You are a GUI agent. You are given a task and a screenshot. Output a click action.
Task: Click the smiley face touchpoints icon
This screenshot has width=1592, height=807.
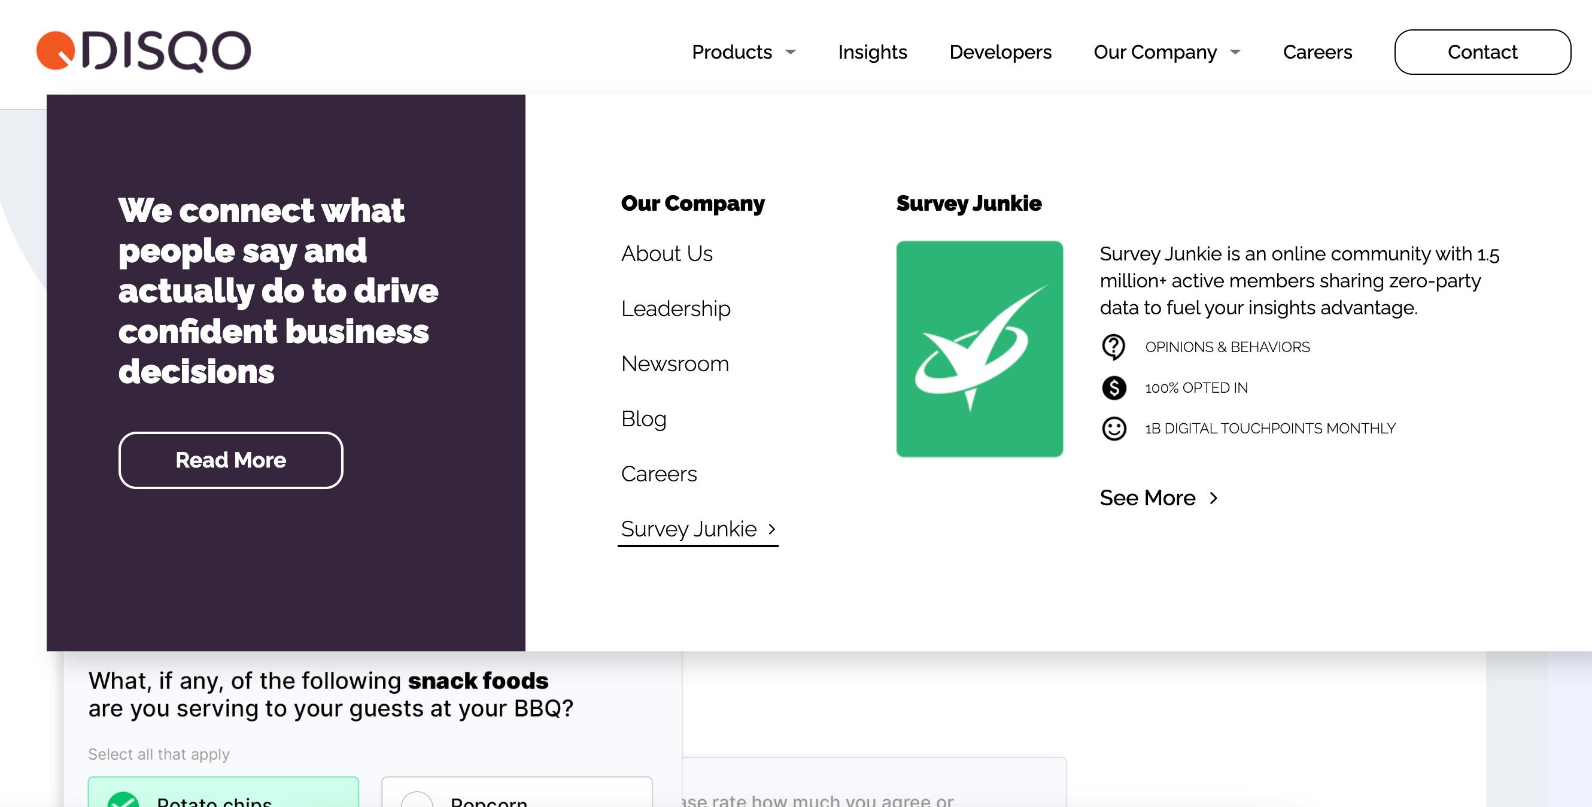pyautogui.click(x=1114, y=429)
